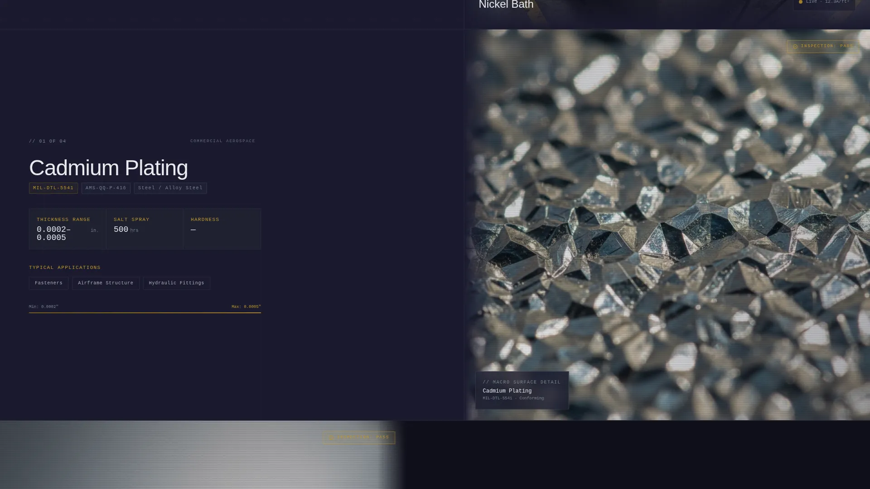The image size is (870, 489).
Task: Click the Hardness stat card
Action: click(x=222, y=229)
